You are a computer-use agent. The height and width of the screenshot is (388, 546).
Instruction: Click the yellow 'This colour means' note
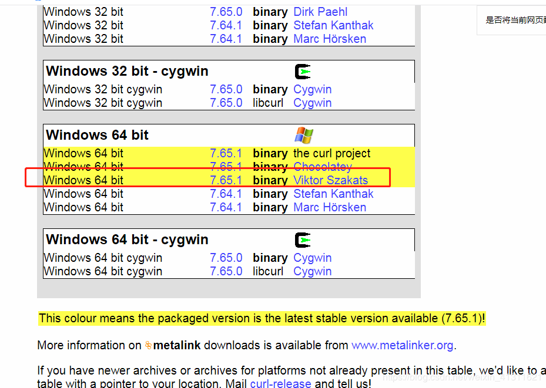pyautogui.click(x=262, y=319)
